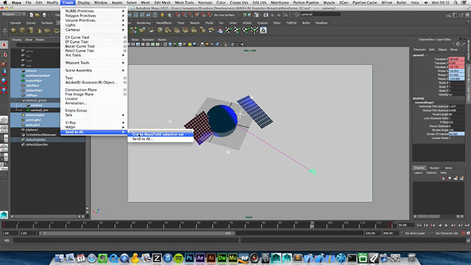Open Illustrator from the Dock

(x=211, y=258)
